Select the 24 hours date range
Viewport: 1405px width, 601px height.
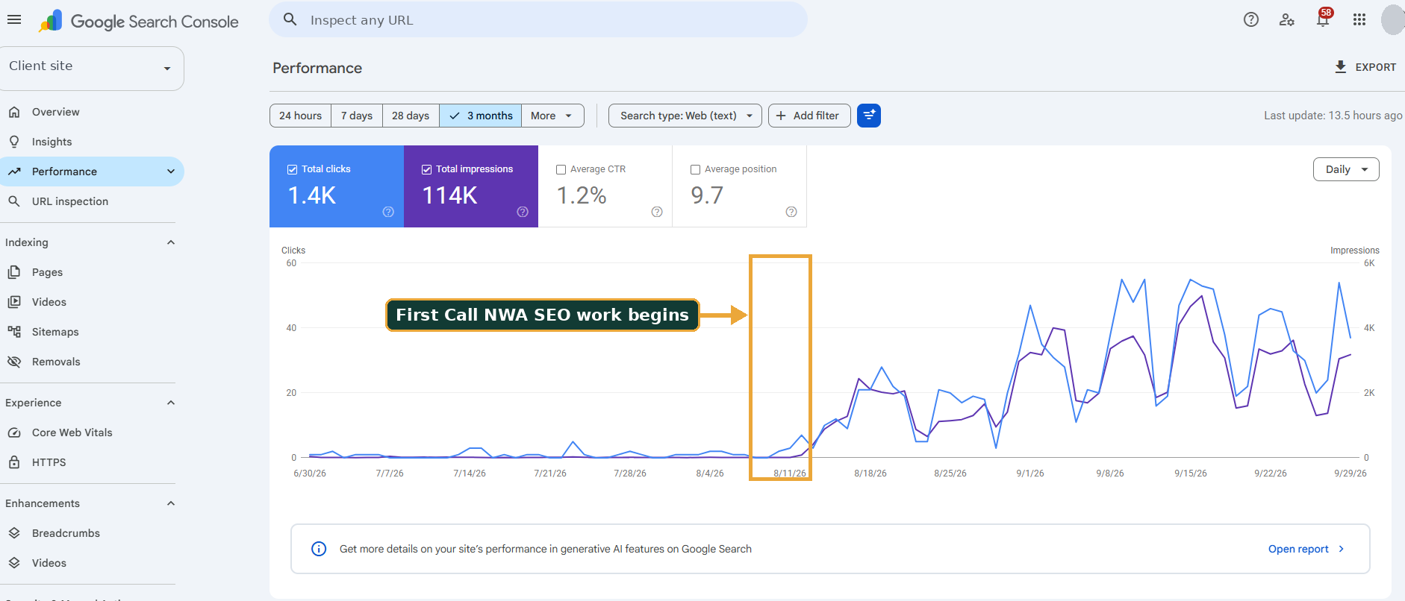[x=300, y=116]
